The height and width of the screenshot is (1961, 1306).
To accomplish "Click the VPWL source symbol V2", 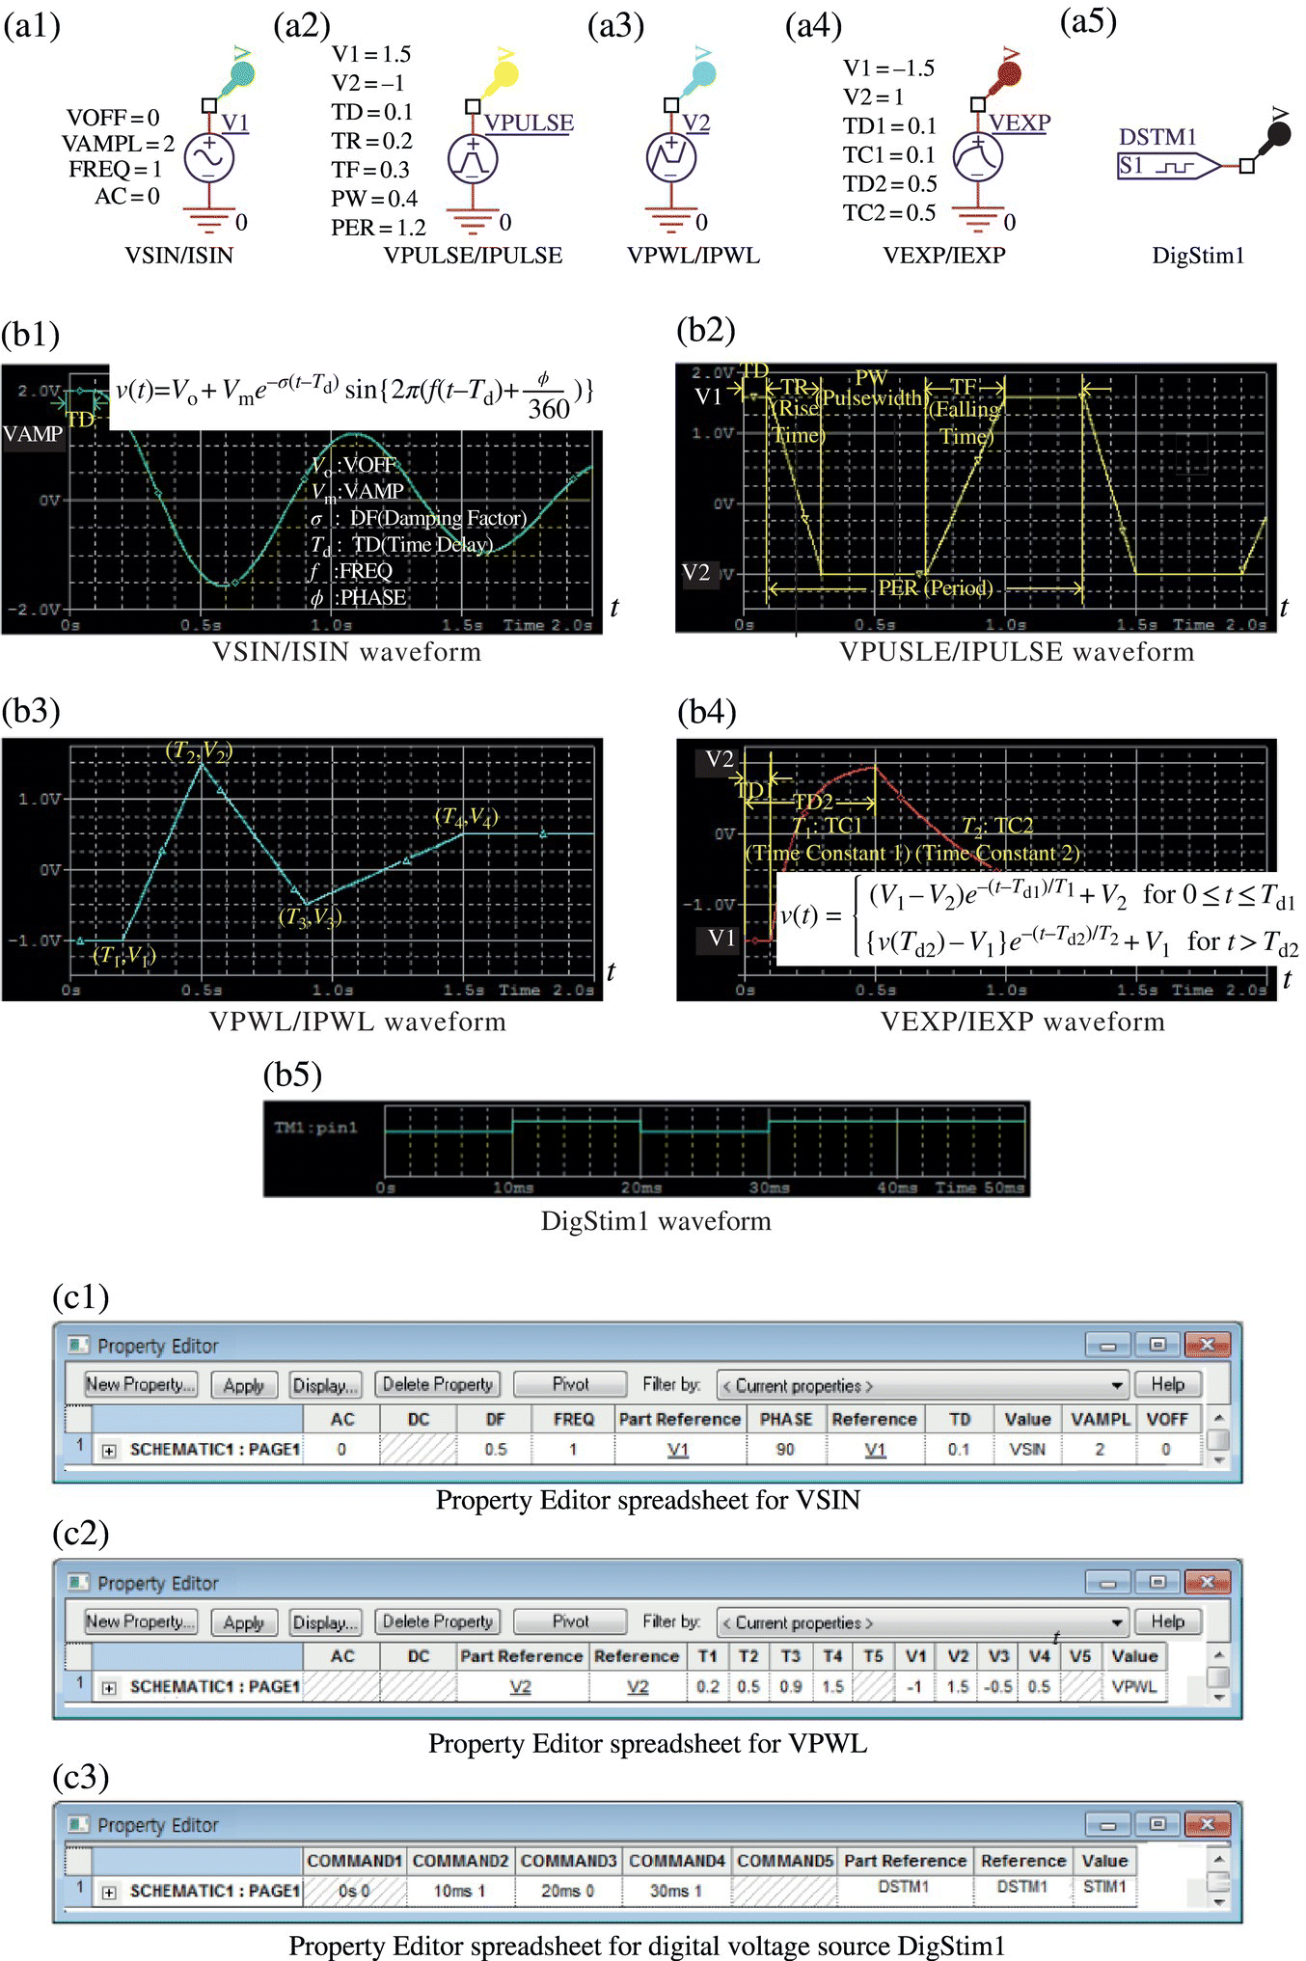I will click(x=671, y=158).
